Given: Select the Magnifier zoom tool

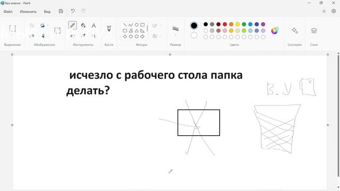Looking at the screenshot, I should [93, 36].
